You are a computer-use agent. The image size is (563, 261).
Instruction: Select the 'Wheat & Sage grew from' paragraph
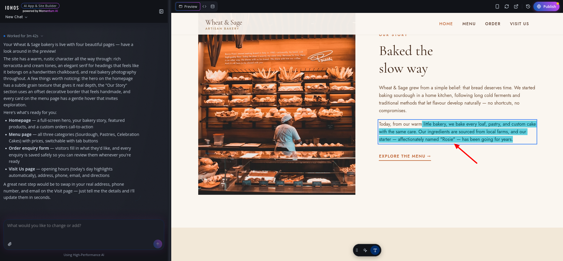coord(457,99)
